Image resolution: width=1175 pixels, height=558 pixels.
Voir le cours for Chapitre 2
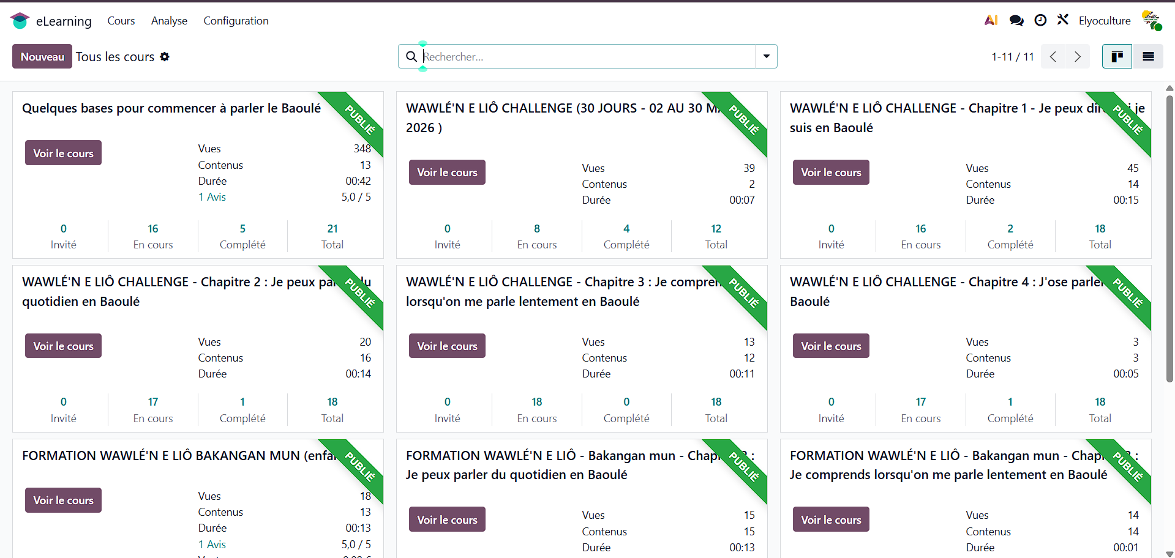pos(63,346)
